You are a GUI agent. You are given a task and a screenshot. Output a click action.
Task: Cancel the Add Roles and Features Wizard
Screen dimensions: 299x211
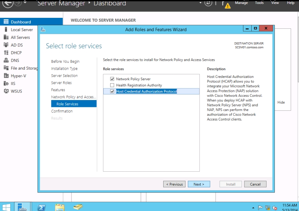[x=255, y=184]
